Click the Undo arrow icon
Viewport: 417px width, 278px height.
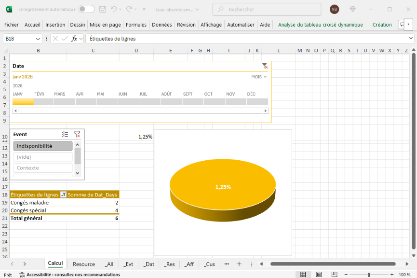click(114, 9)
